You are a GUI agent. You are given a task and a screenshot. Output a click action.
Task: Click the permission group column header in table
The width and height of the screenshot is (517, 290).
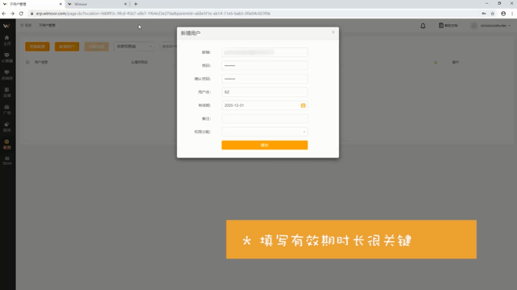(139, 62)
